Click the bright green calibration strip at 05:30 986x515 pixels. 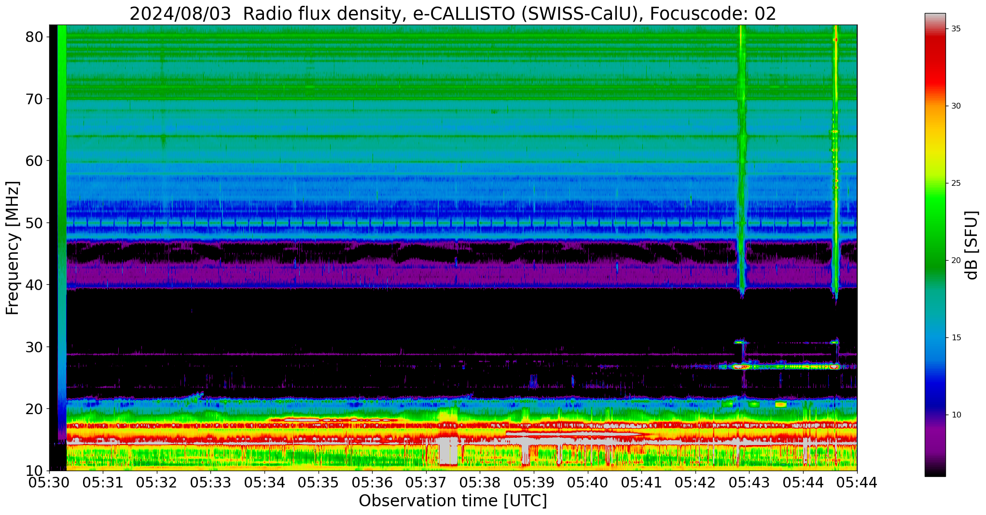tap(62, 232)
